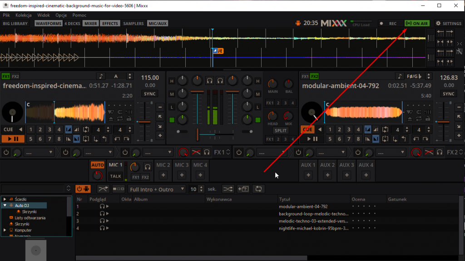Open the musical key note icon on left deck
This screenshot has width=465, height=261.
101,76
